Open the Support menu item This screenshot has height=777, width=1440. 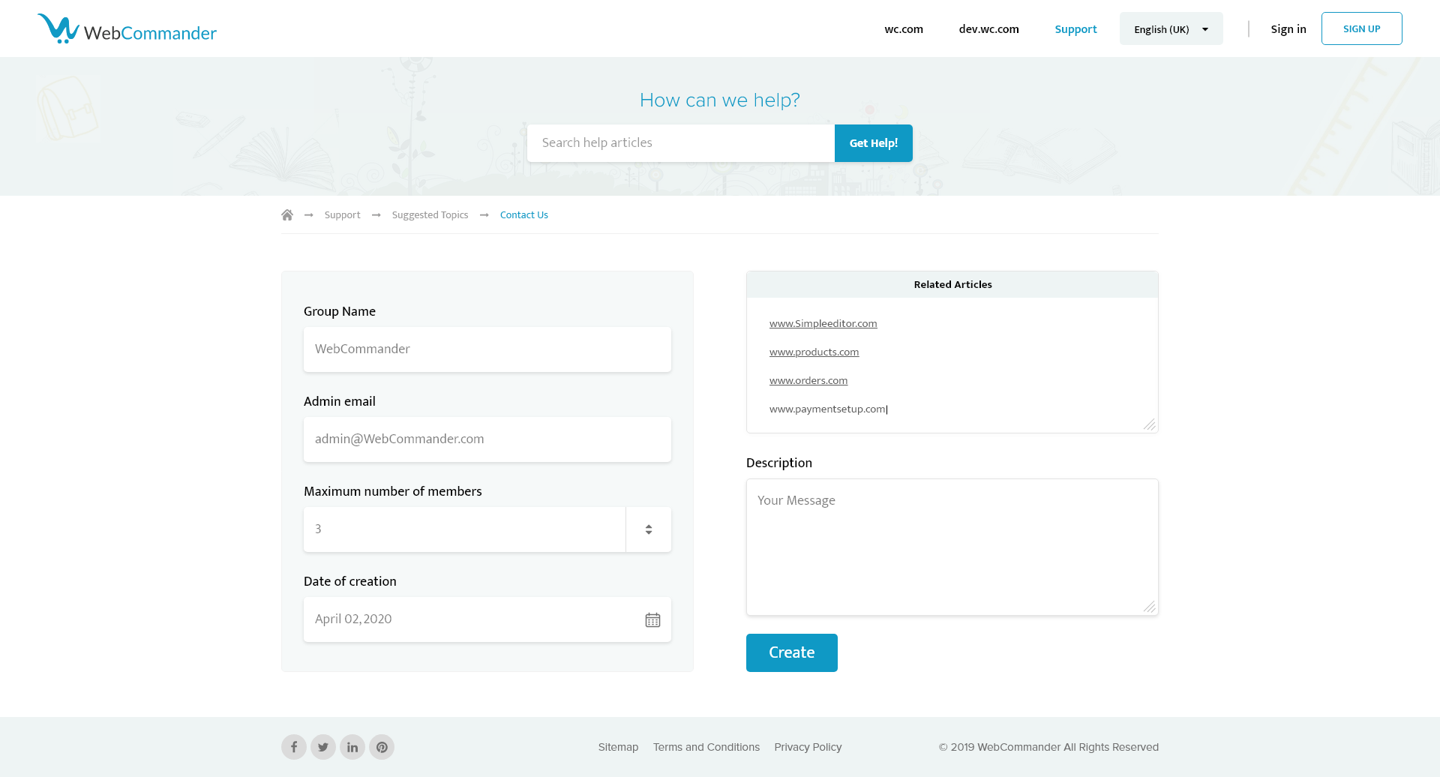click(1075, 29)
